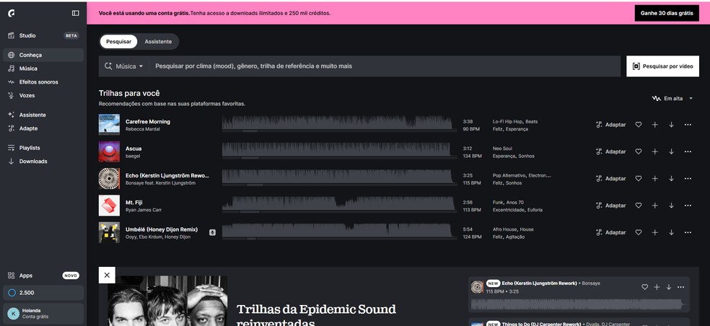The width and height of the screenshot is (710, 326).
Task: Open more options on promo Echo card
Action: pos(680,287)
